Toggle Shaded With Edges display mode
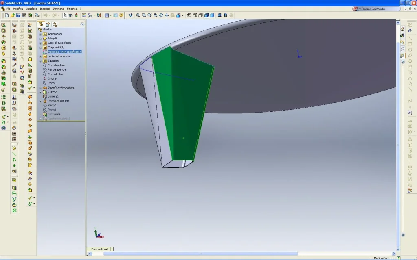417x260 pixels. pyautogui.click(x=206, y=15)
